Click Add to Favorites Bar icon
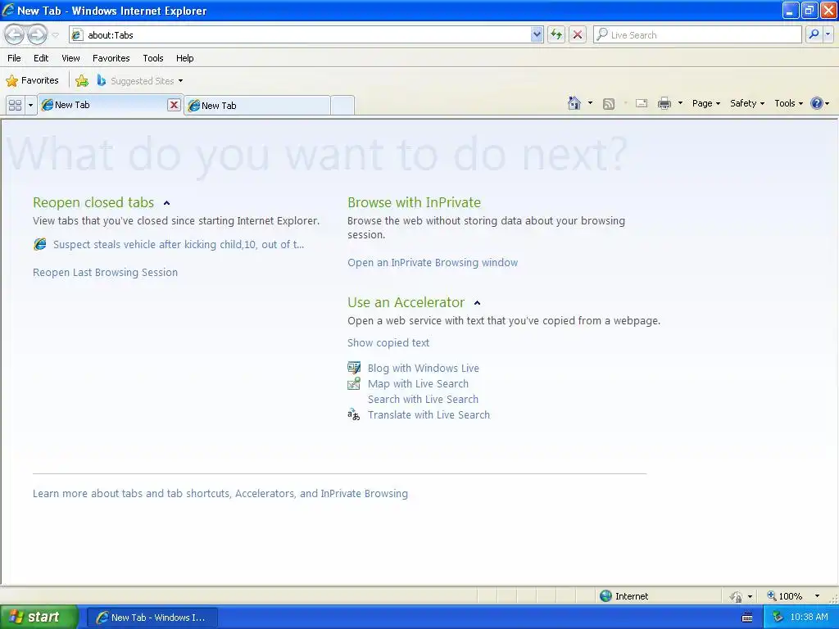 click(x=82, y=81)
